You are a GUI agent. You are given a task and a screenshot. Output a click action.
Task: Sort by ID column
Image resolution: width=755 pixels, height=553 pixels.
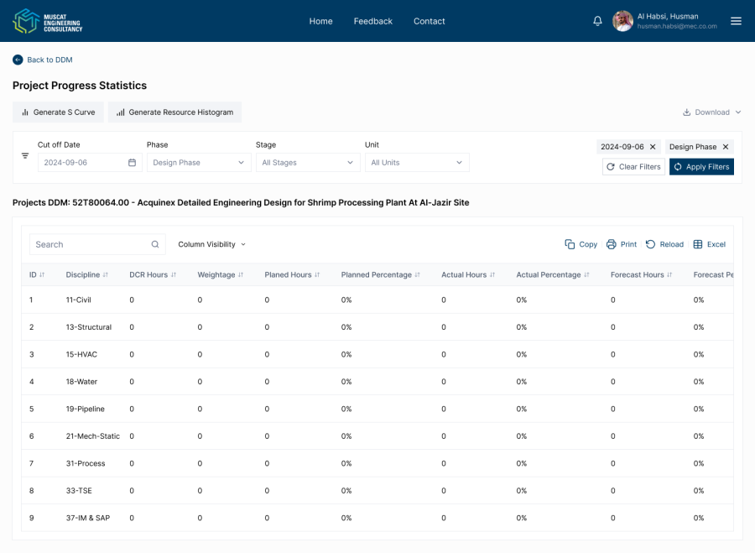pyautogui.click(x=42, y=274)
